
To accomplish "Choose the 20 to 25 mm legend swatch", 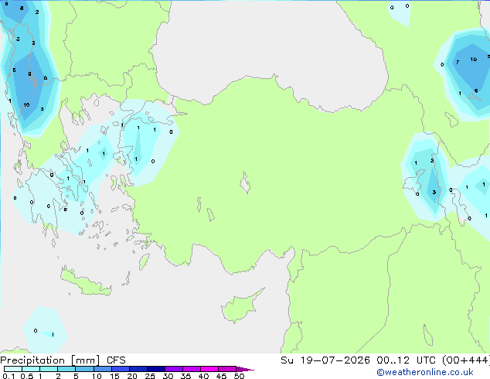I will click(138, 369).
